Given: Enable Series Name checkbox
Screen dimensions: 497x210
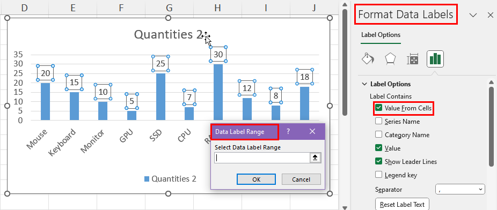Looking at the screenshot, I should tap(379, 121).
